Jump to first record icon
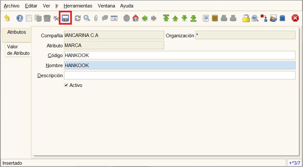The image size is (303, 167). coord(166,18)
